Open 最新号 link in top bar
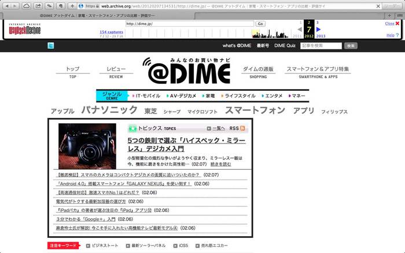This screenshot has width=405, height=253. click(263, 46)
